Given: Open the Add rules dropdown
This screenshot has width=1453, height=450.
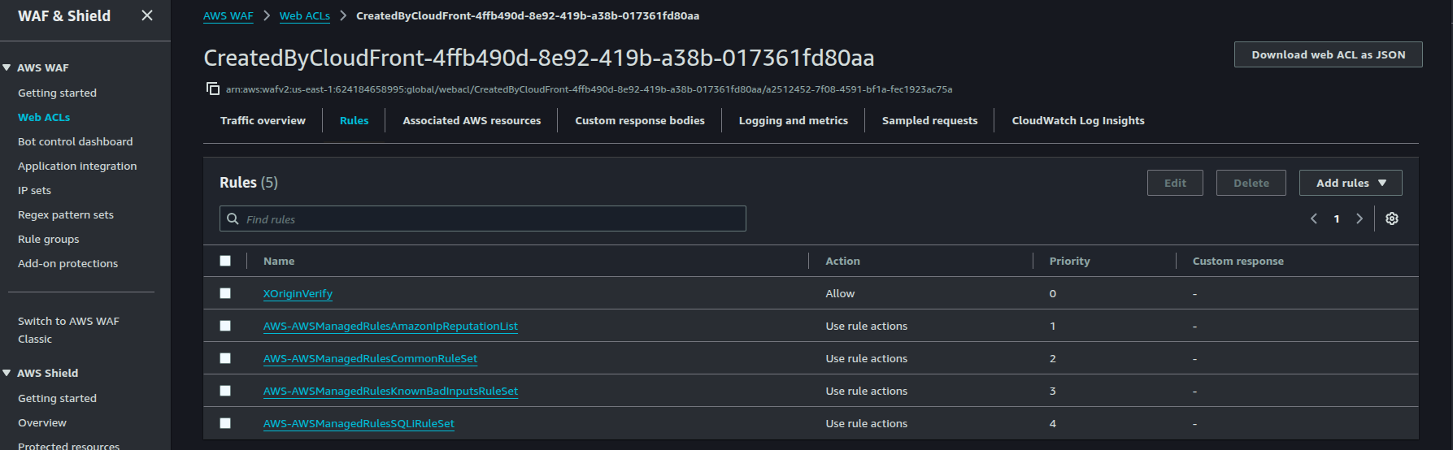Looking at the screenshot, I should (1351, 183).
